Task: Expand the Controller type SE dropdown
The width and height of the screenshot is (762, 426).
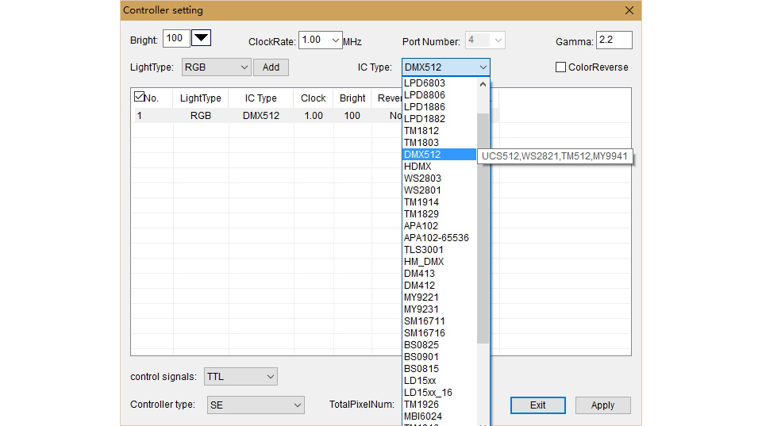Action: pyautogui.click(x=256, y=405)
